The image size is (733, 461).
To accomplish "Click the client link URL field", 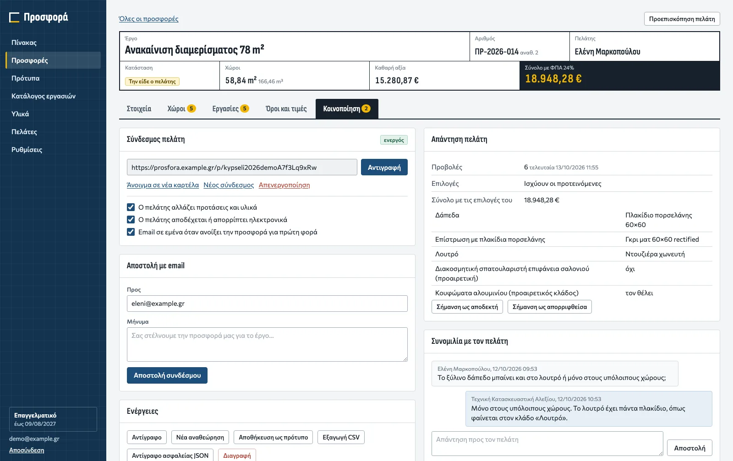I will click(x=242, y=168).
